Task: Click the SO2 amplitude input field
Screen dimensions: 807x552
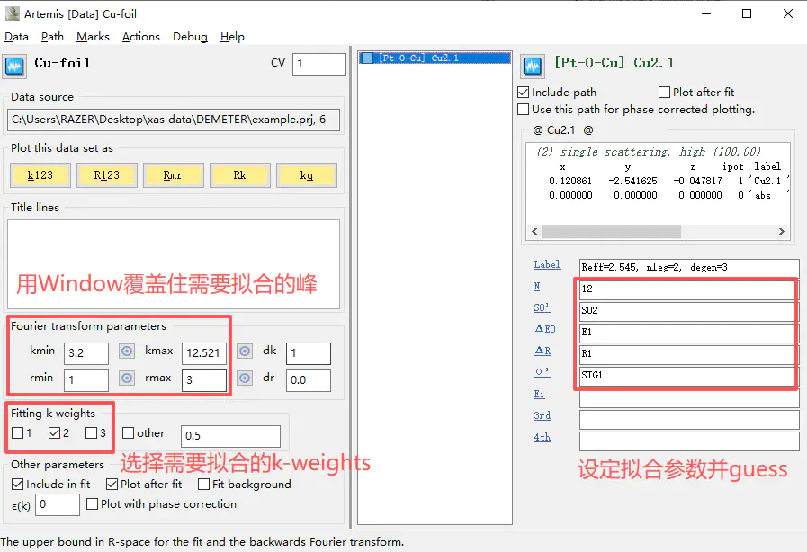Action: pos(687,310)
